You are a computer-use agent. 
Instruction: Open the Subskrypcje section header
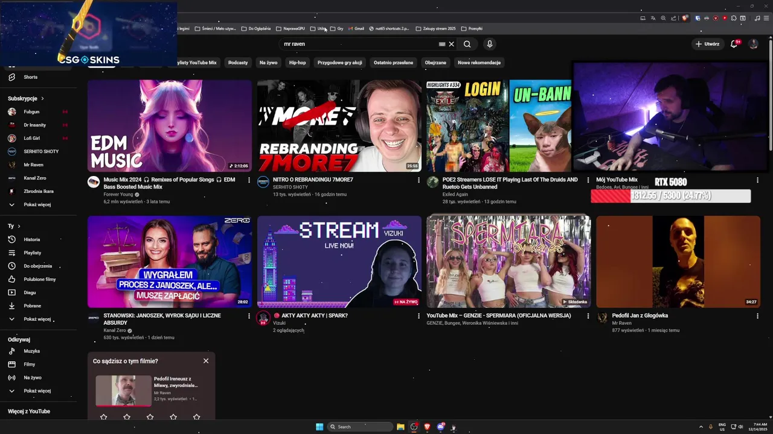coord(25,98)
